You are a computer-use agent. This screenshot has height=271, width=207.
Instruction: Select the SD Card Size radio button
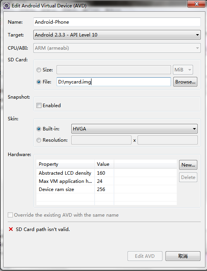[x=39, y=70]
